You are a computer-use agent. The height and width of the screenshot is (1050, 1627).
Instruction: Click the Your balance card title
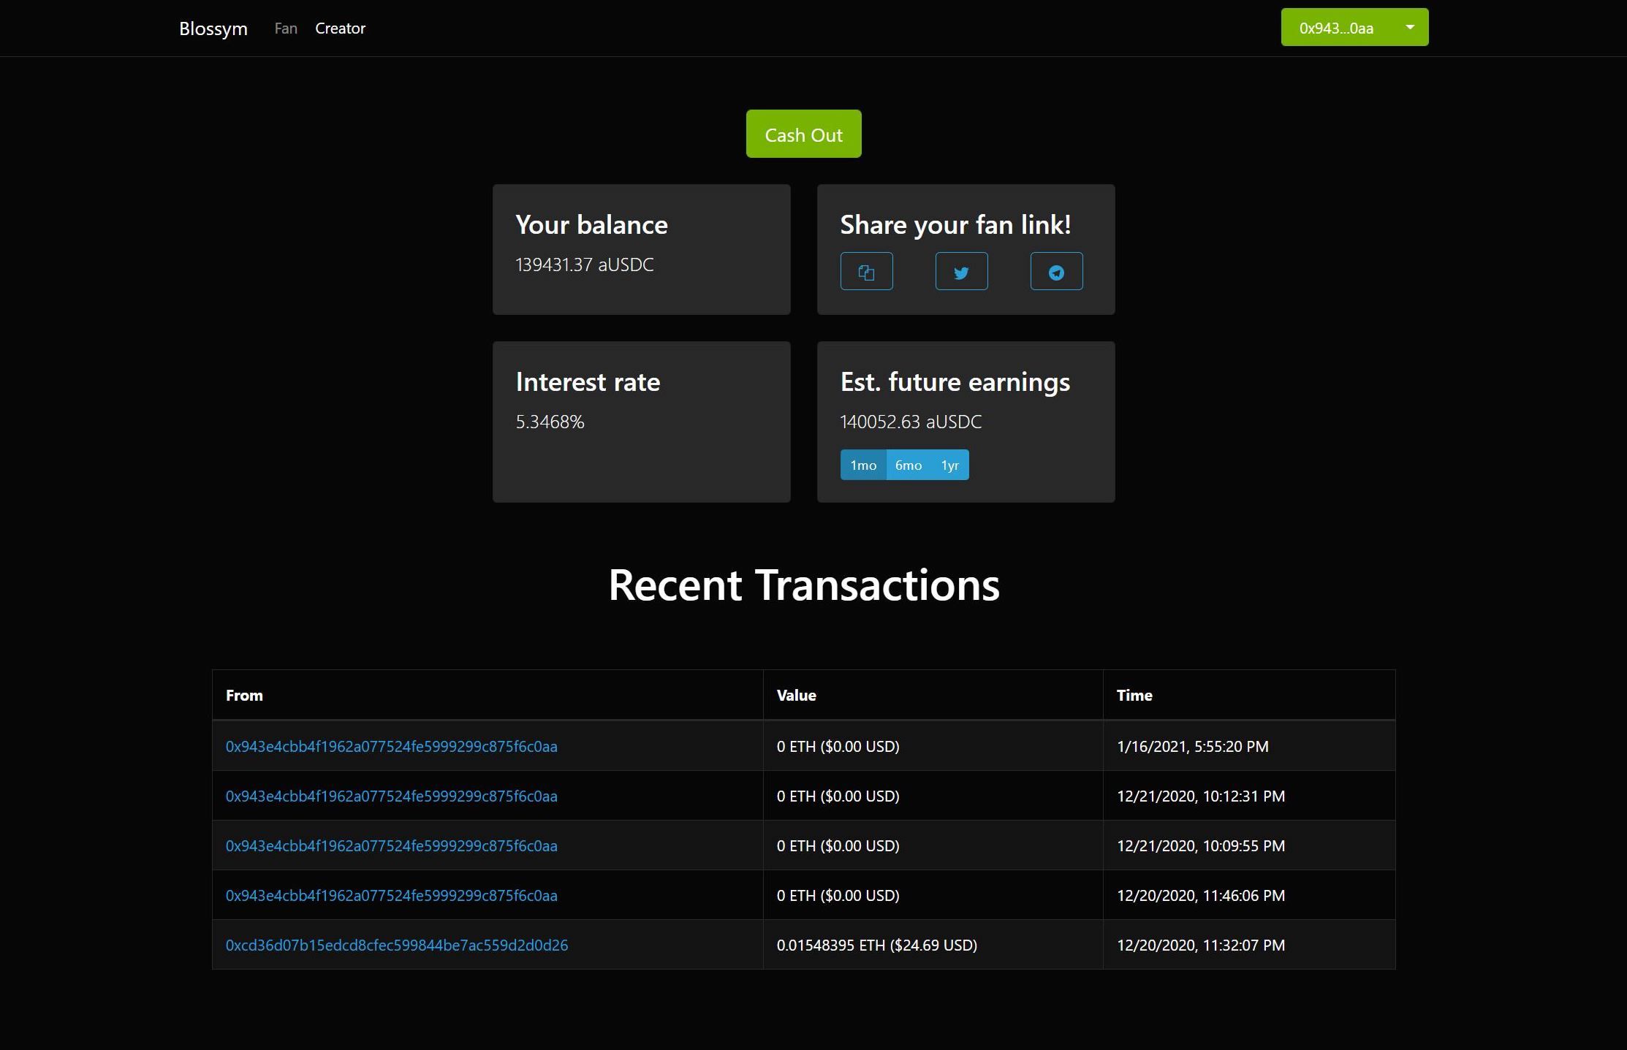coord(591,224)
